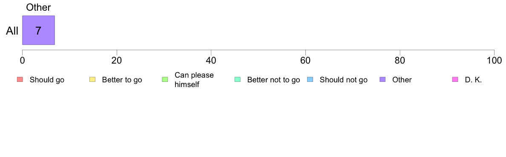Click the 40 tick label on axis
Viewport: 506px width, 157px height.
[x=211, y=61]
